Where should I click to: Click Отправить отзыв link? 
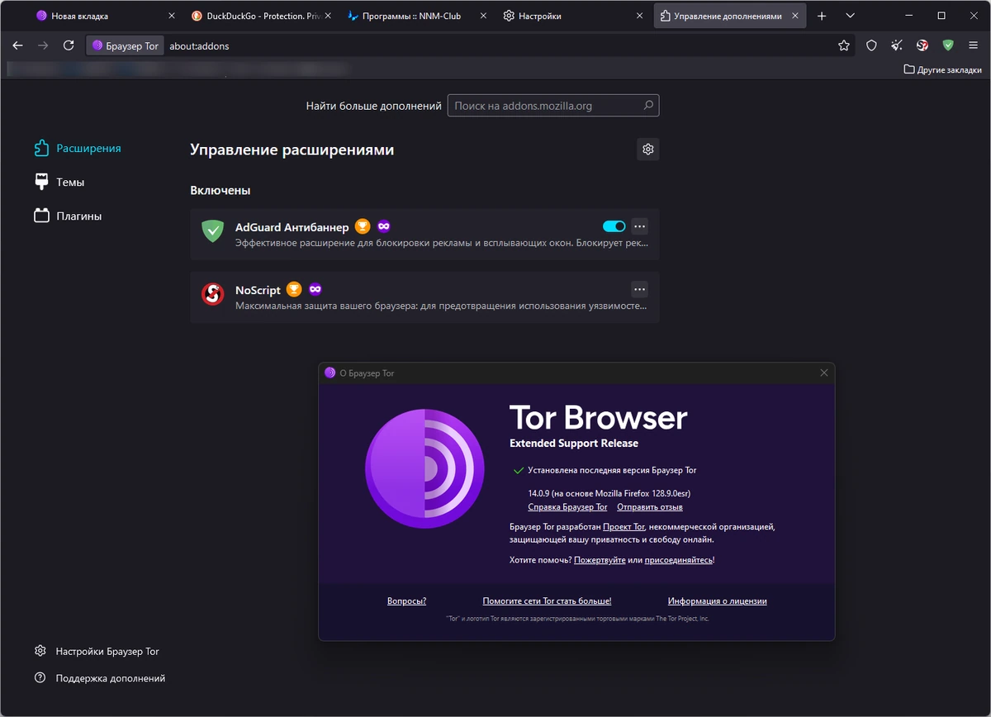[650, 507]
